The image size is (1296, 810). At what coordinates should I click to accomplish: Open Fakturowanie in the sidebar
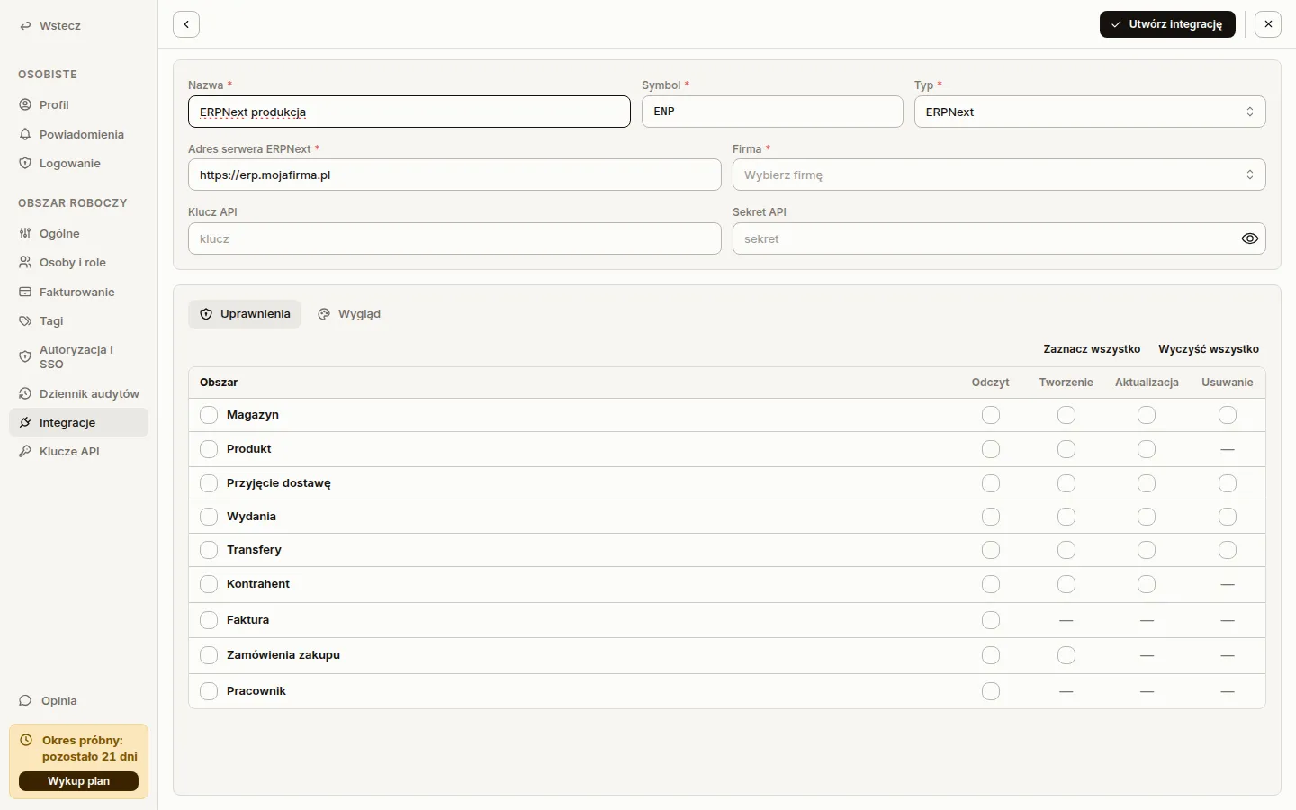(x=78, y=292)
